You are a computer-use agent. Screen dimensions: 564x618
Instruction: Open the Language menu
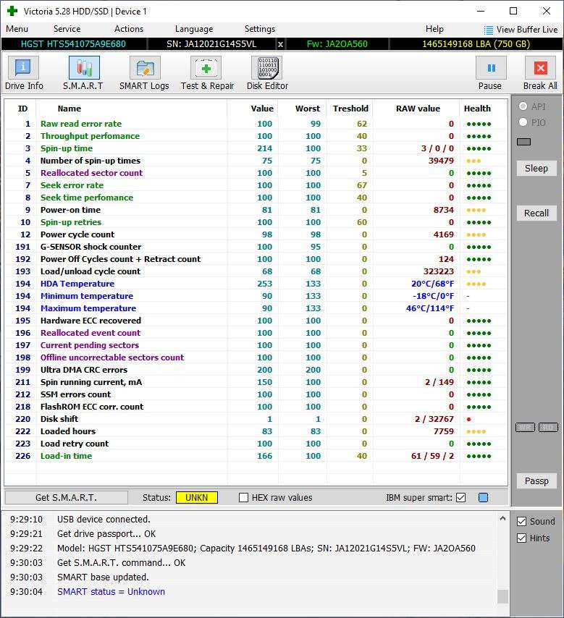click(194, 29)
